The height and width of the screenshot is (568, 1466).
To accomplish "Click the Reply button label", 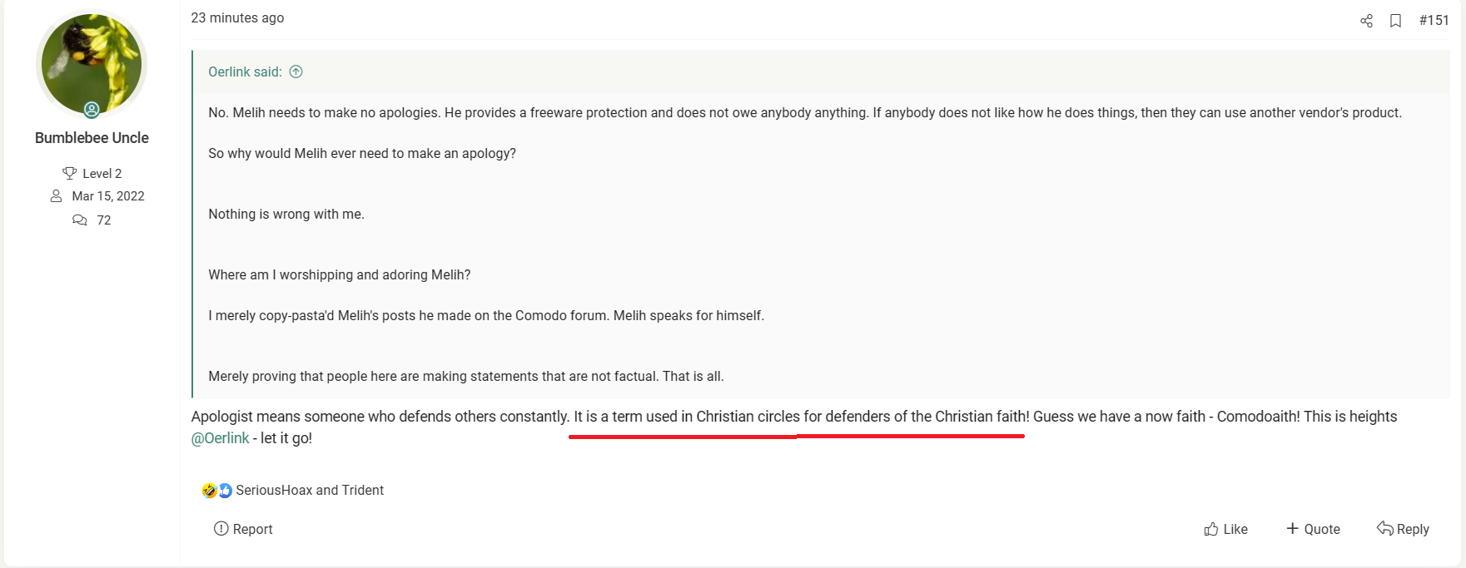I will (x=1413, y=529).
